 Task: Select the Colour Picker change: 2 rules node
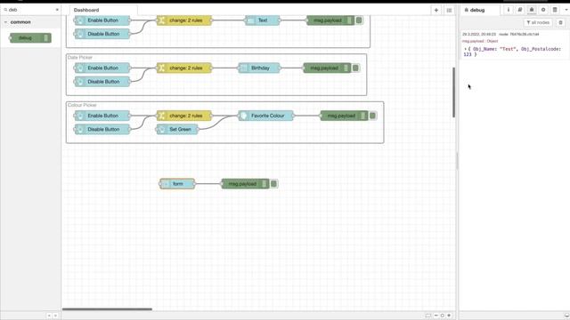point(184,116)
